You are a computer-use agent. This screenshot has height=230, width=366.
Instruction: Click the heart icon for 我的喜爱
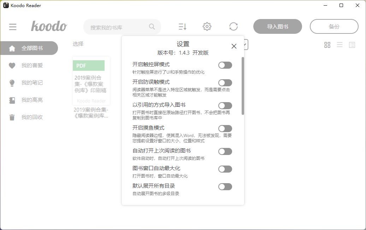12,66
